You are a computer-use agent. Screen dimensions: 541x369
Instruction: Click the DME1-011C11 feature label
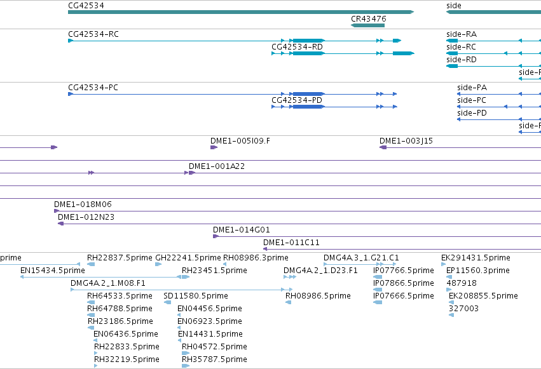pyautogui.click(x=292, y=243)
